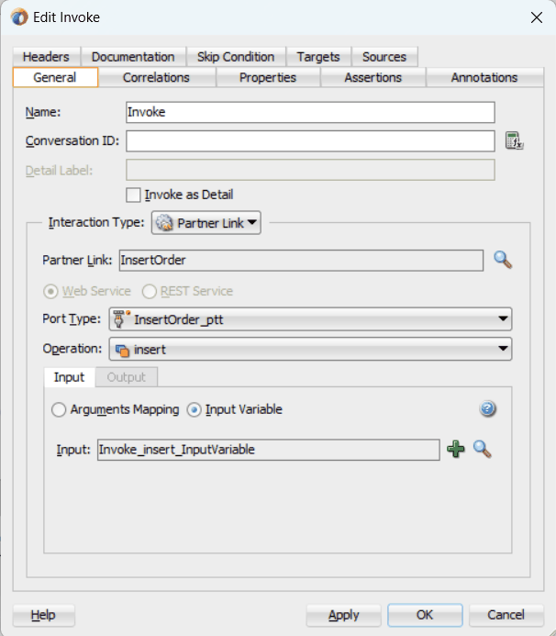Open the Sources tab
The width and height of the screenshot is (556, 636).
tap(384, 57)
